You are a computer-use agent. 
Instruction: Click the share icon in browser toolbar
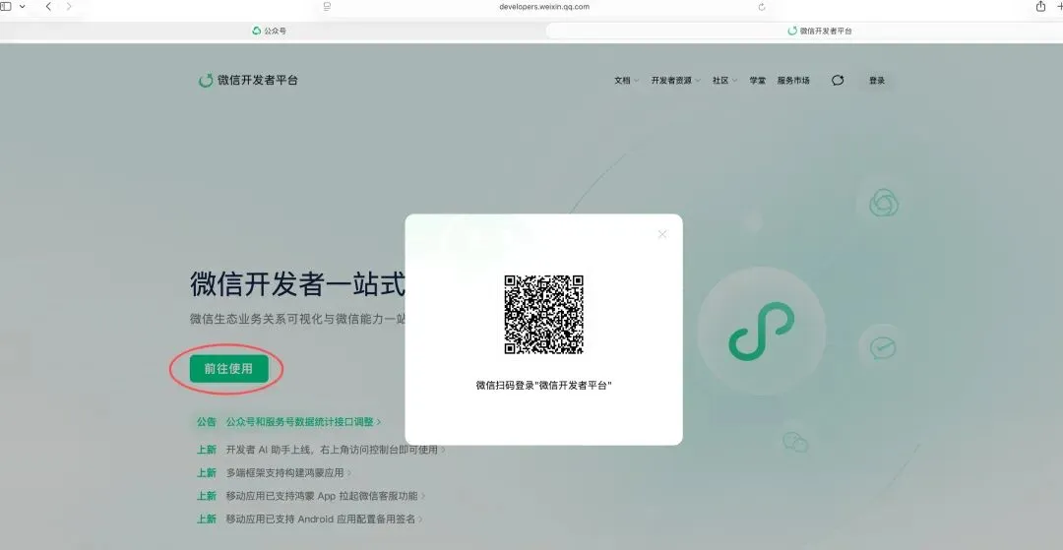coord(1040,6)
